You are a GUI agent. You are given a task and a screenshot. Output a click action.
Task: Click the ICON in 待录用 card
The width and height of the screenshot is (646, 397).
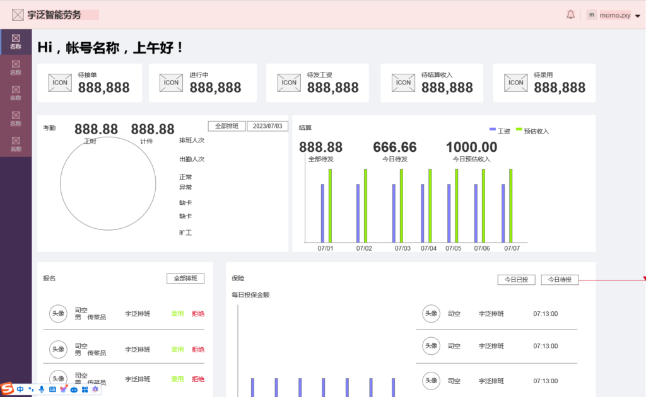pyautogui.click(x=516, y=83)
